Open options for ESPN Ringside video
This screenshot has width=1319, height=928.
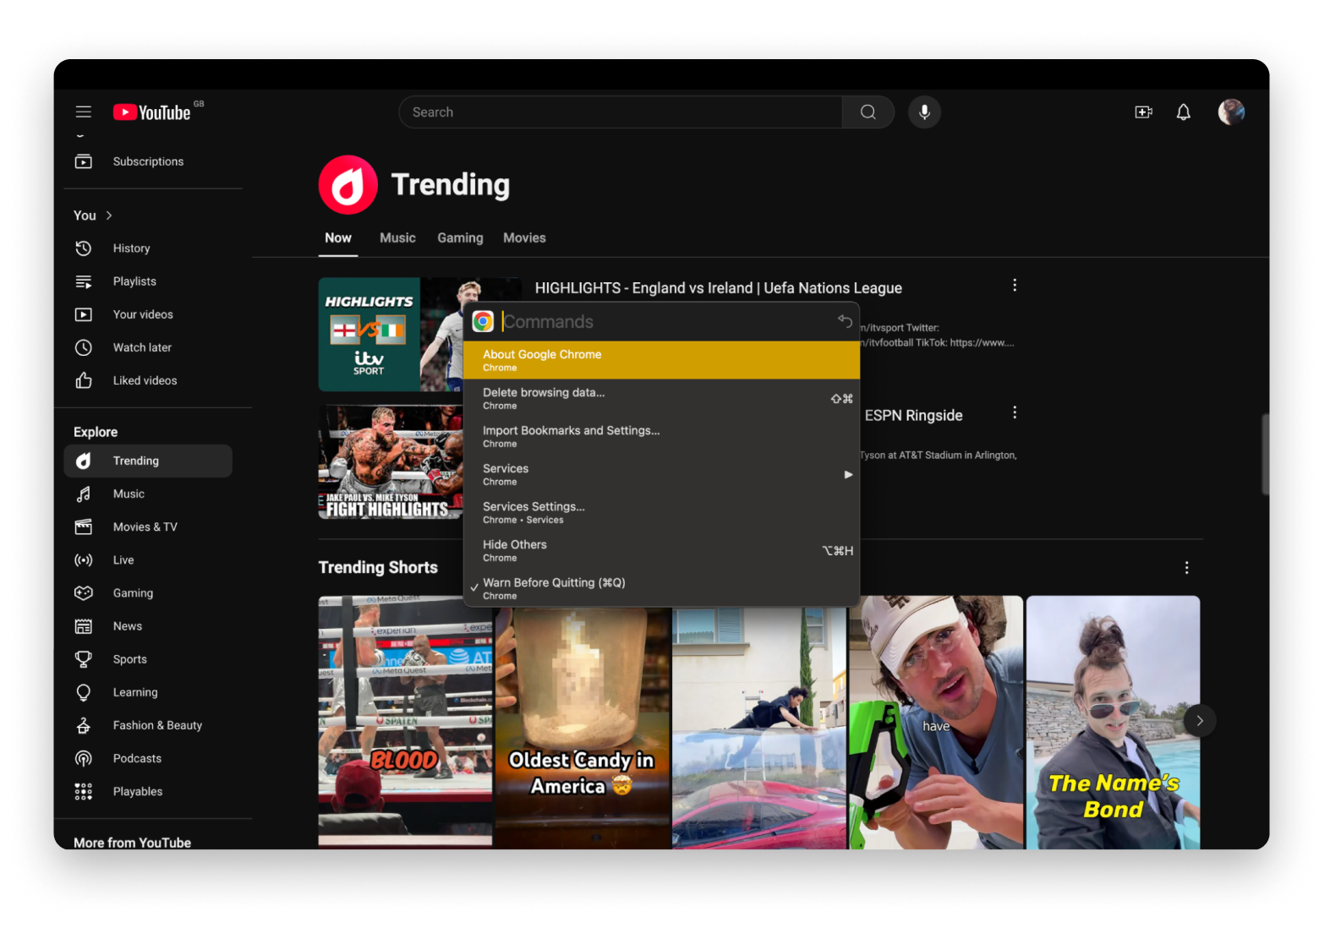(1015, 412)
